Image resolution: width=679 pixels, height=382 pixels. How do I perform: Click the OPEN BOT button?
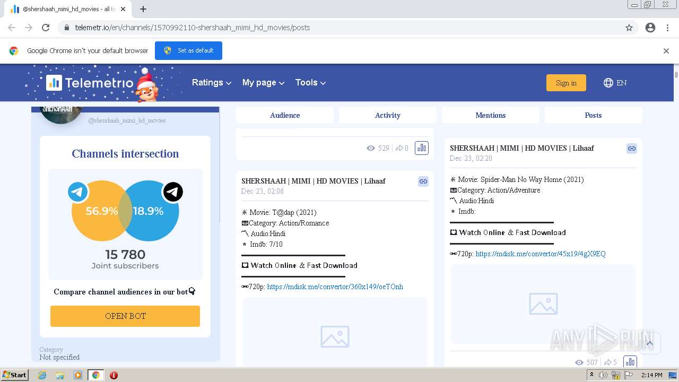125,316
